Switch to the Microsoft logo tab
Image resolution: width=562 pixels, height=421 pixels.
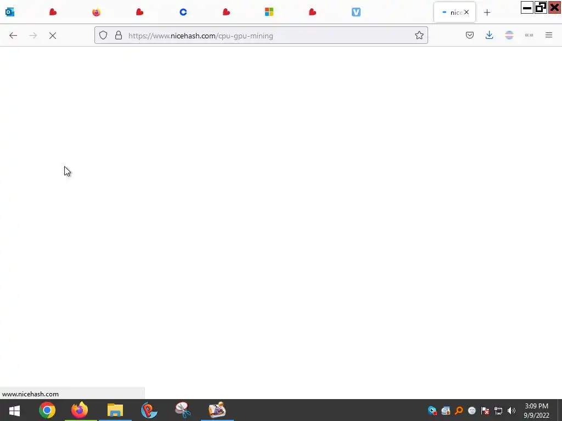269,12
